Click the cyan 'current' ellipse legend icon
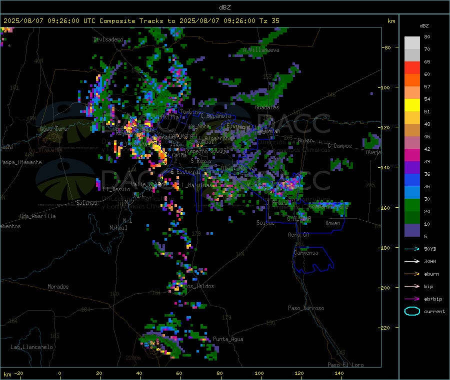 [412, 311]
